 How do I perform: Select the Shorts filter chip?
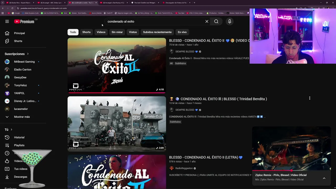[86, 32]
